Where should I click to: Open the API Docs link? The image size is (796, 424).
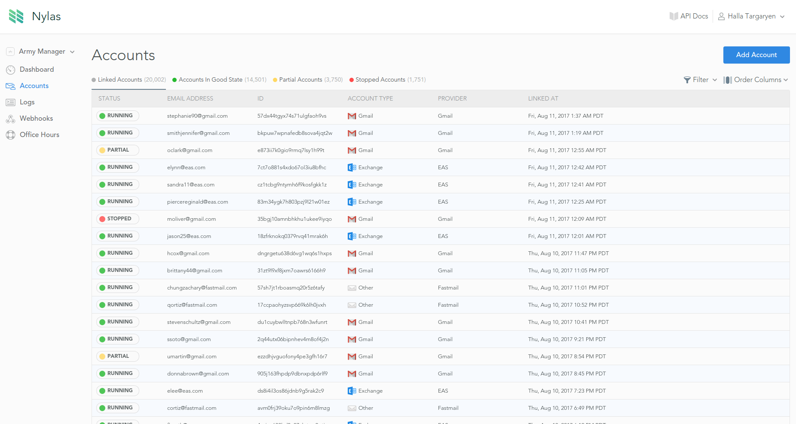click(689, 16)
